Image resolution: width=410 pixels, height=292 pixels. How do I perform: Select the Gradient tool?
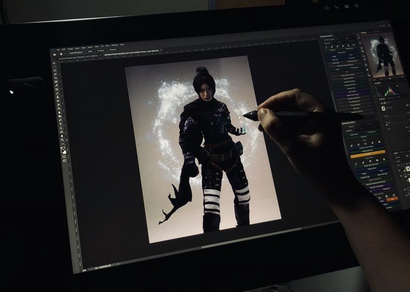pyautogui.click(x=59, y=108)
